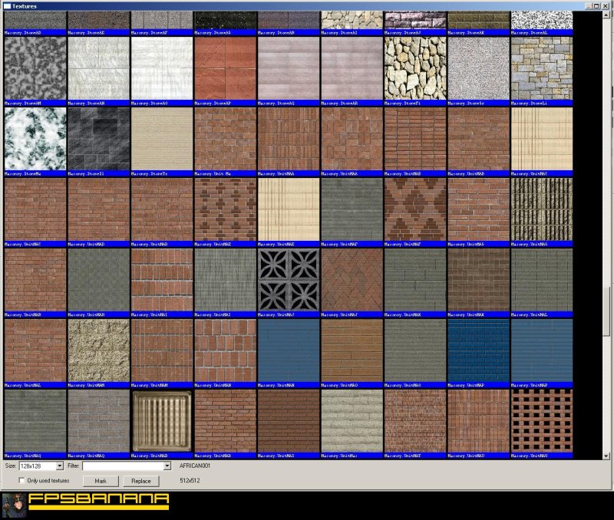Expand the Filter dropdown arrow

point(167,466)
